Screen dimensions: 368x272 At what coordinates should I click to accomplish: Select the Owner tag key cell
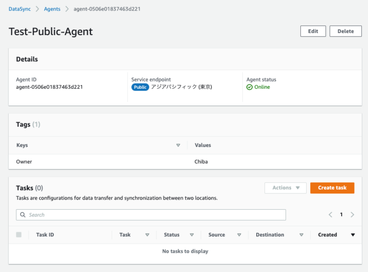24,162
